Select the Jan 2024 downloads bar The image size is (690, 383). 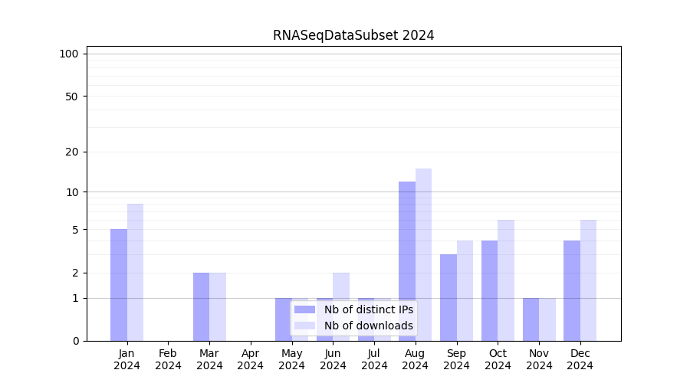point(135,272)
